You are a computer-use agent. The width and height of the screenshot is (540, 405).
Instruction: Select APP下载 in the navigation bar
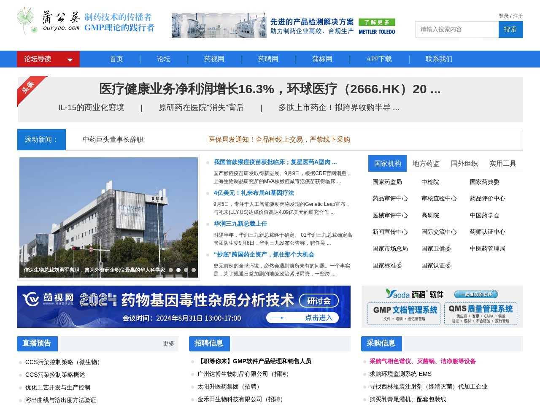[379, 59]
